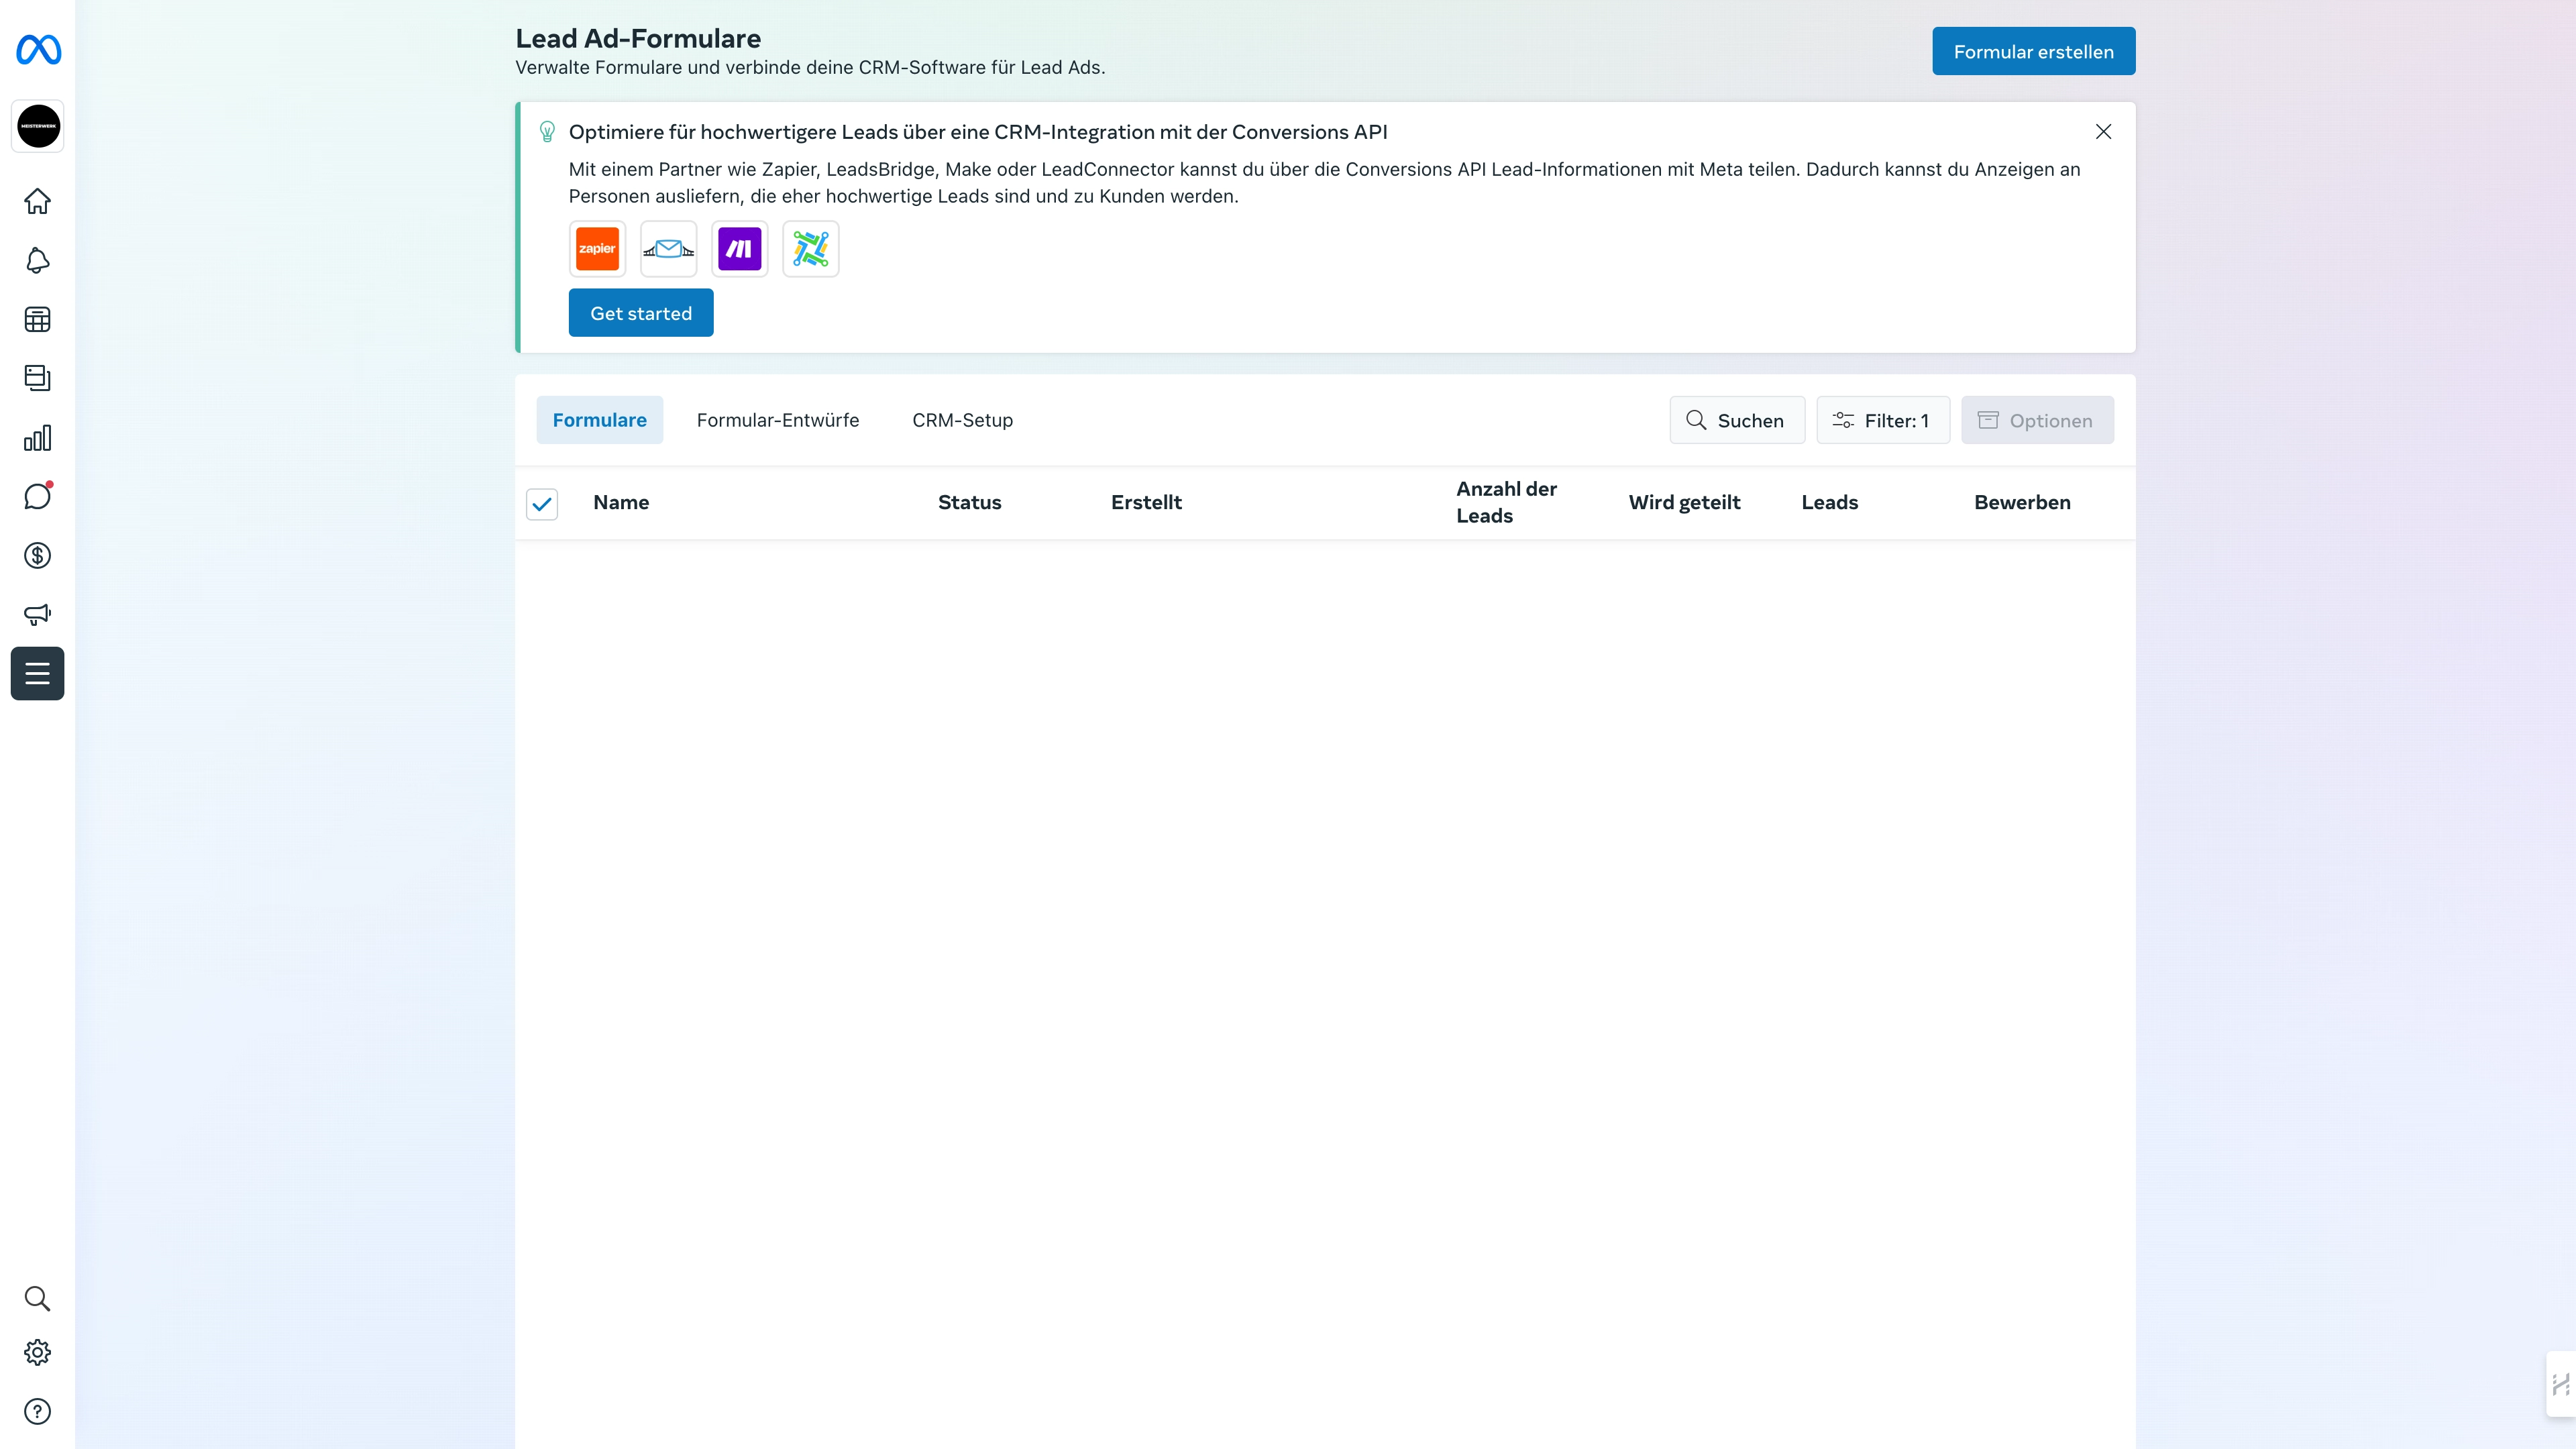Viewport: 2576px width, 1449px height.
Task: Open the monetization dollar icon
Action: pos(38,555)
